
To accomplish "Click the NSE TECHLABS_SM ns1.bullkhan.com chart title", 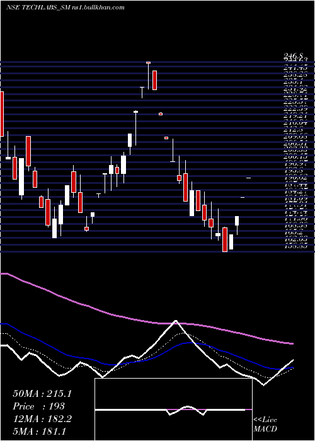I will 66,8.
